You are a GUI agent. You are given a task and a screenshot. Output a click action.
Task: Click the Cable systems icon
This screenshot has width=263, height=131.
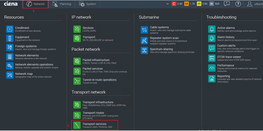[144, 30]
